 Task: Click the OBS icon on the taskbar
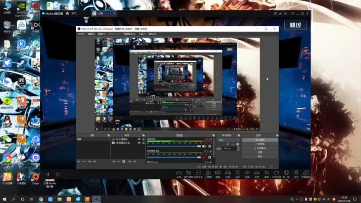tap(97, 199)
